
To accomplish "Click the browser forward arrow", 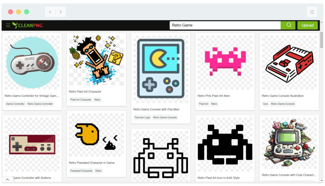I will click(60, 12).
